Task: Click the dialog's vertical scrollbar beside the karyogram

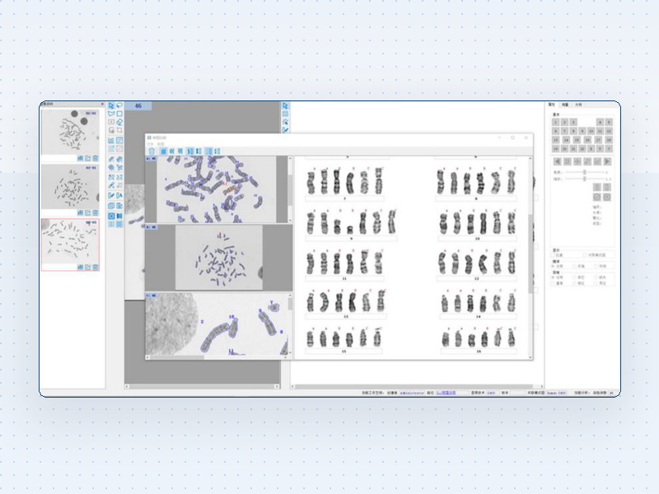Action: (530, 257)
